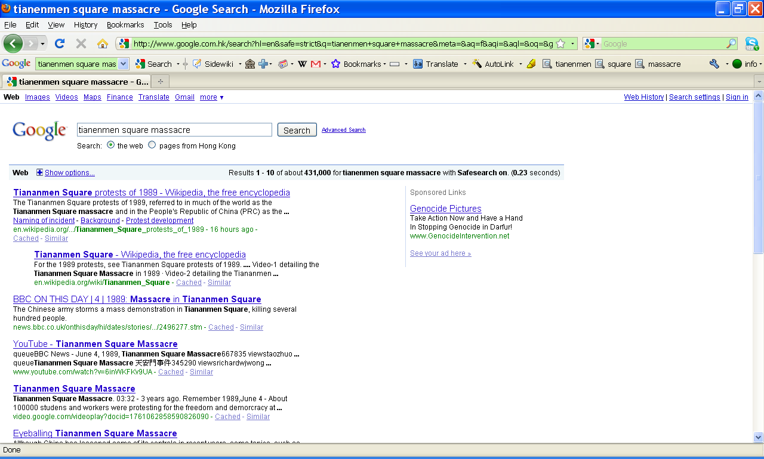Open Gmail icon in Google Toolbar
This screenshot has height=459, width=764.
[316, 64]
